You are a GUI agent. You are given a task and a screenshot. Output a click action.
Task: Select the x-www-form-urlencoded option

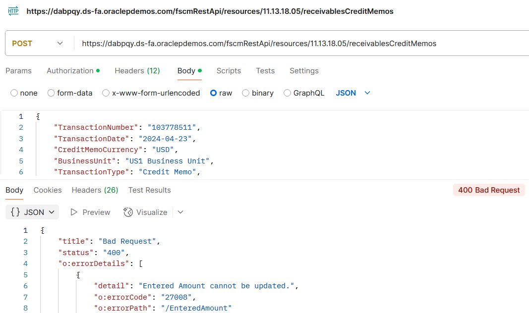[106, 93]
